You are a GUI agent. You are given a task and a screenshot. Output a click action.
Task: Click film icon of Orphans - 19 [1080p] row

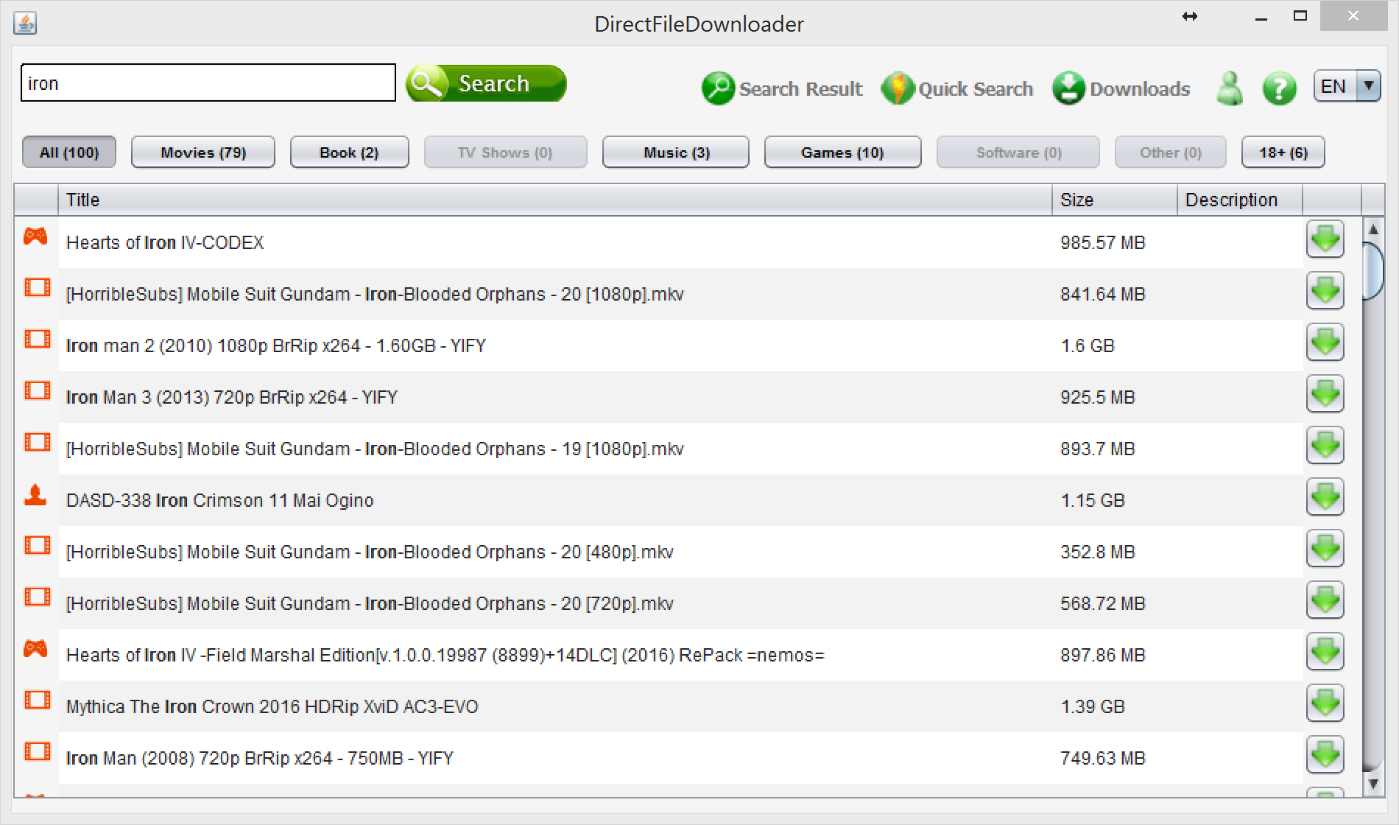37,442
